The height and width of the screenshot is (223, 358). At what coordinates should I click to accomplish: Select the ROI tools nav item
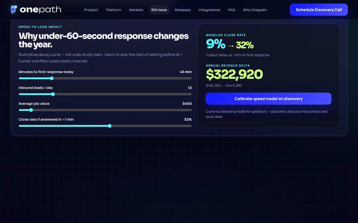point(159,10)
